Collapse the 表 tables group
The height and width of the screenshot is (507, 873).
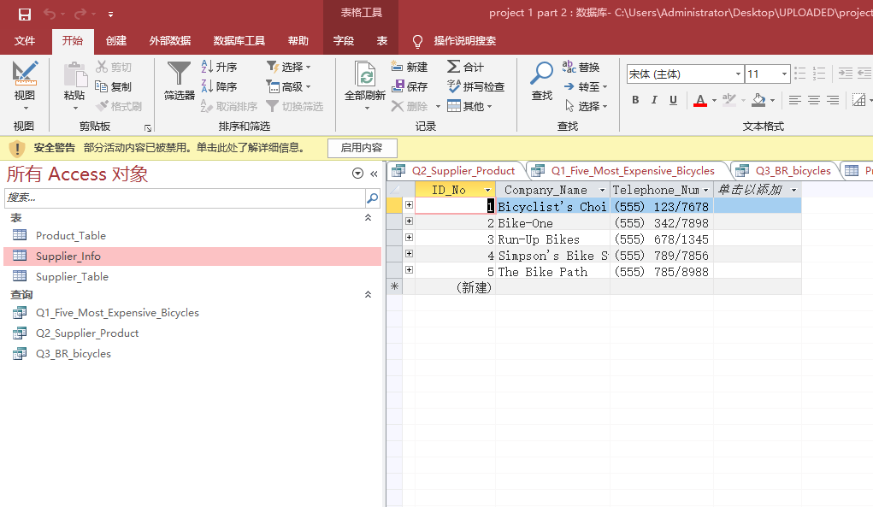click(368, 218)
